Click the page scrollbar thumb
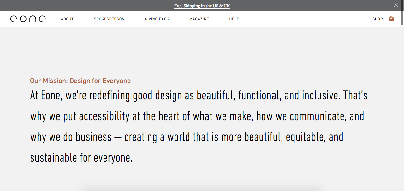This screenshot has width=404, height=191. point(402,13)
